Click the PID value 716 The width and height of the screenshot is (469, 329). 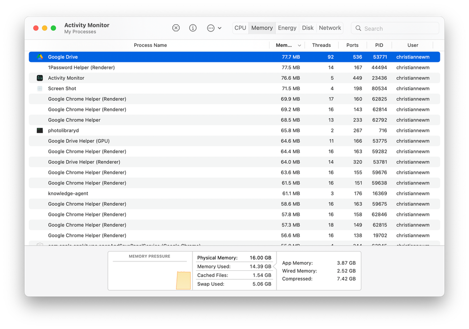pyautogui.click(x=383, y=130)
